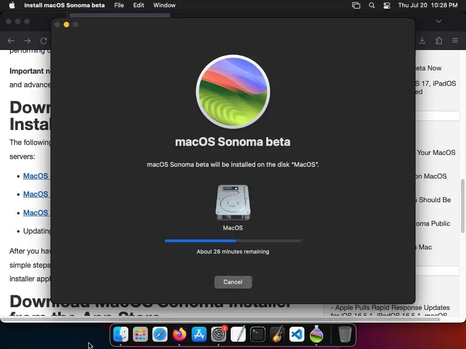
Task: Open Control Center in menu bar
Action: (387, 5)
